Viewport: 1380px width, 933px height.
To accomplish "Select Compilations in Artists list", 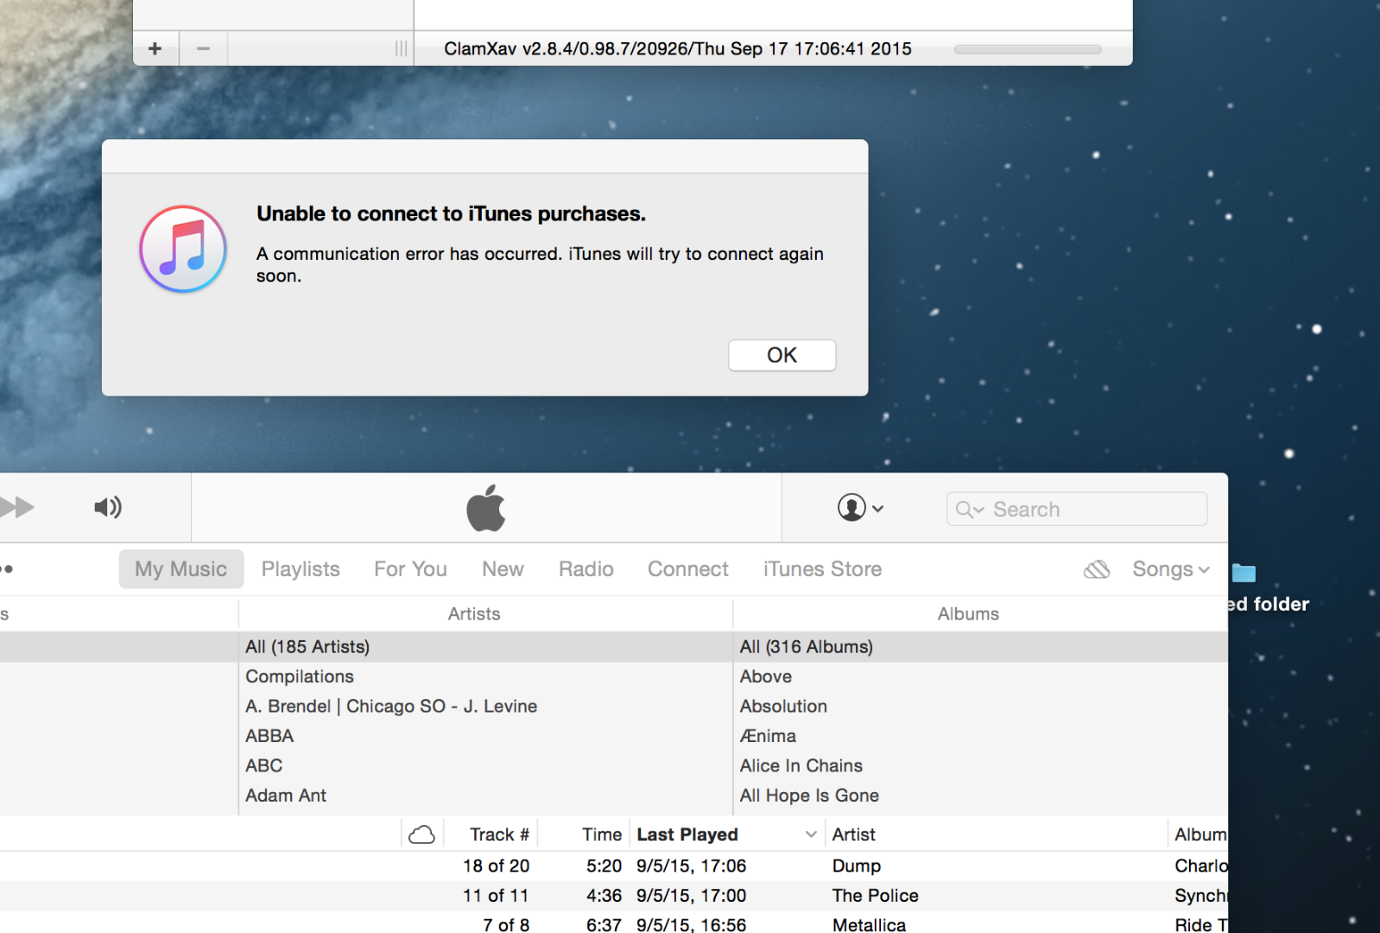I will coord(485,676).
